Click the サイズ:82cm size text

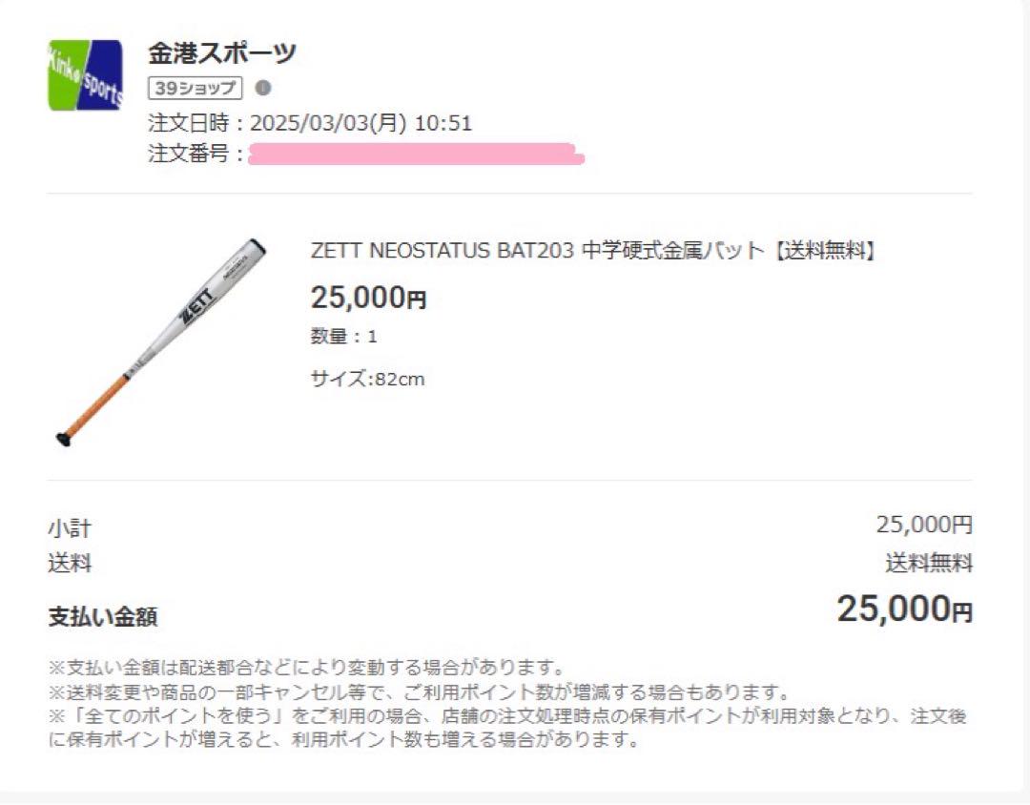[367, 380]
